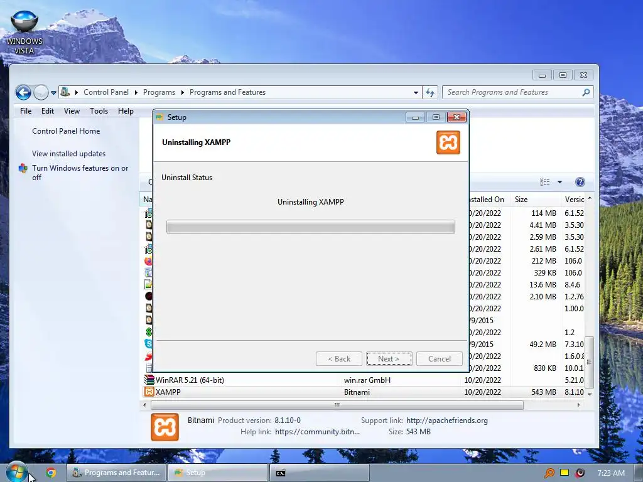Click the Next button in Setup dialog
The width and height of the screenshot is (643, 482).
point(389,359)
